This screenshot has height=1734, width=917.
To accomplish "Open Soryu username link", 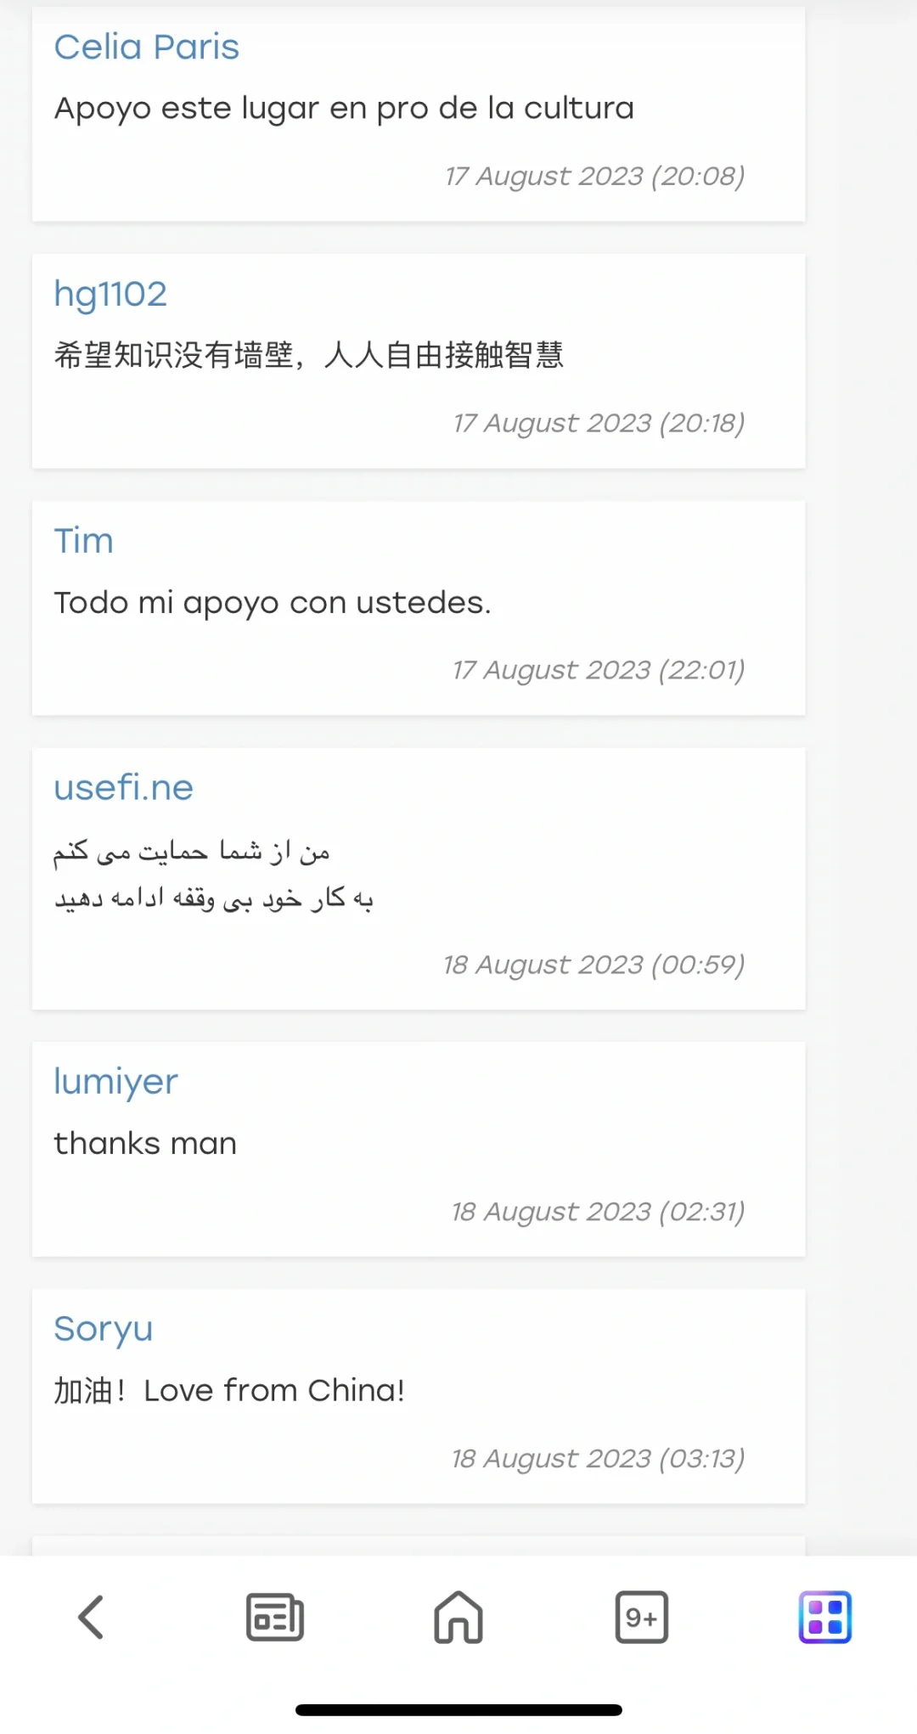I will (x=104, y=1329).
